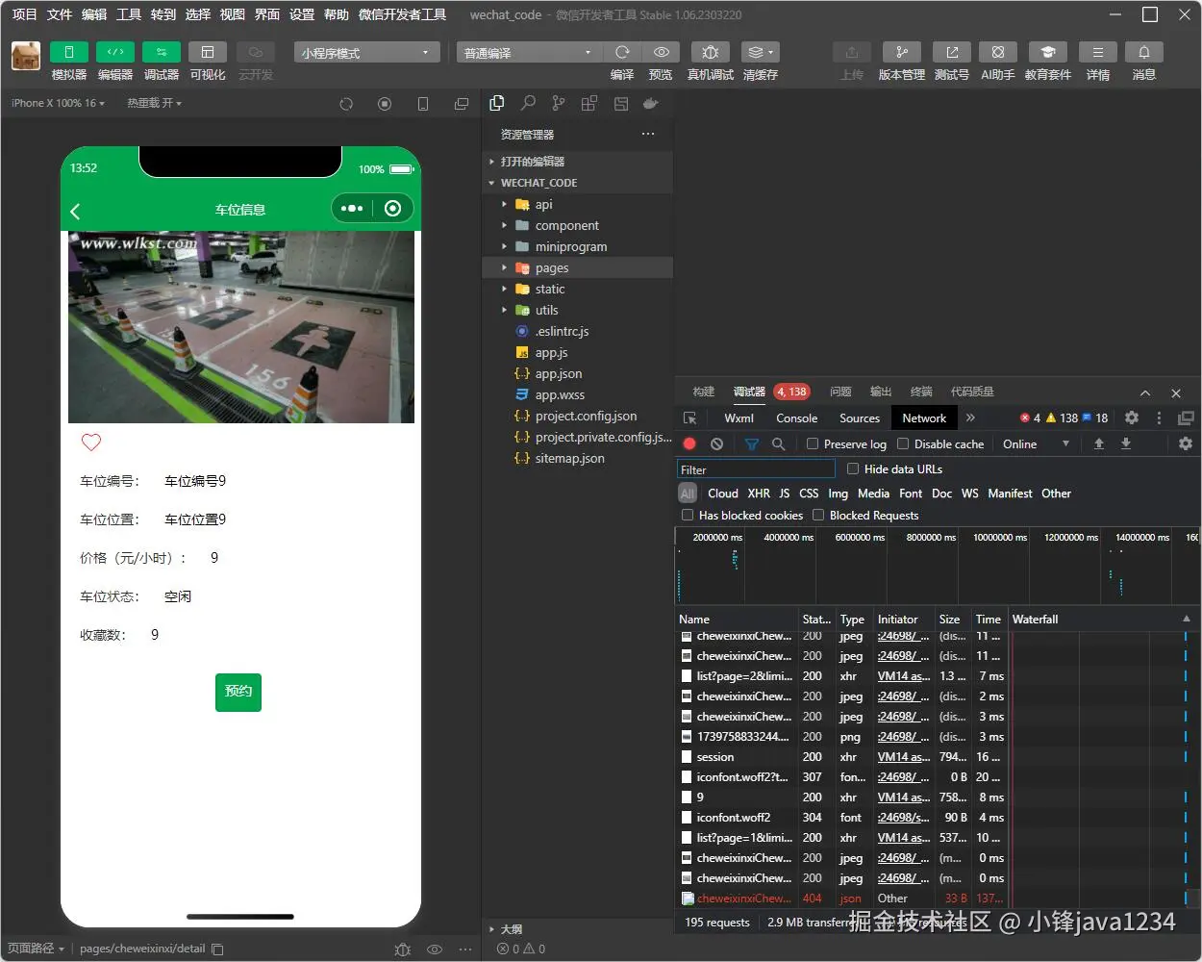Image resolution: width=1202 pixels, height=962 pixels.
Task: Open the 普通编译 compile mode dropdown
Action: tap(529, 53)
